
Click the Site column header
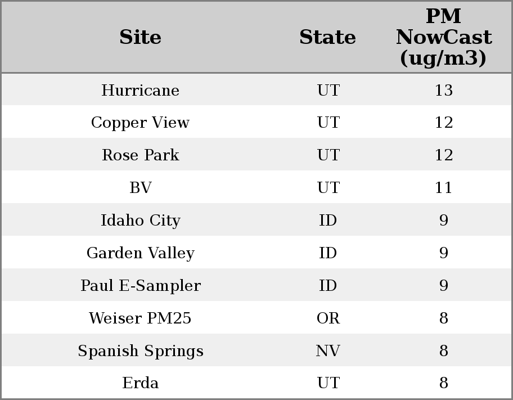140,37
